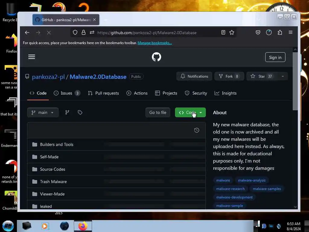Click Go to file button
309x232 pixels.
pos(158,112)
